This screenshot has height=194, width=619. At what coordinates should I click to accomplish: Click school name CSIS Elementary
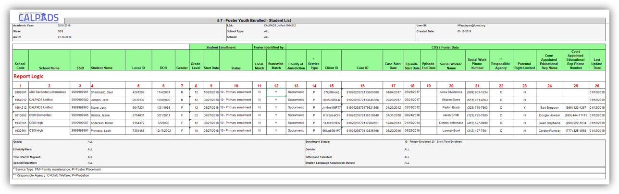49,115
